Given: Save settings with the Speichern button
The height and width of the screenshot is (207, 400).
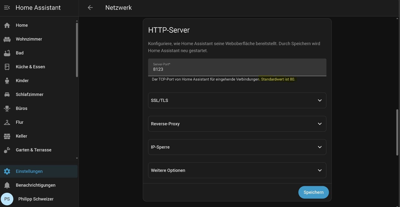Looking at the screenshot, I should click(x=313, y=192).
